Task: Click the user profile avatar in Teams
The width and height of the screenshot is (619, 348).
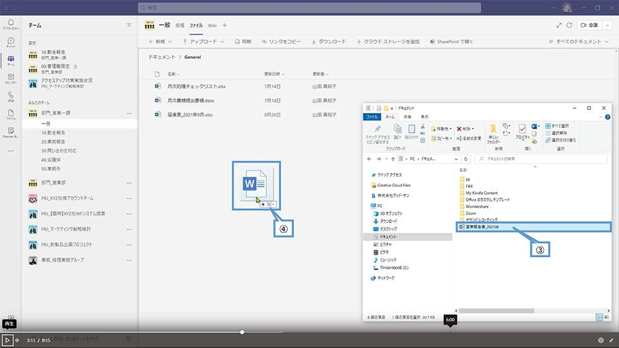Action: point(567,7)
